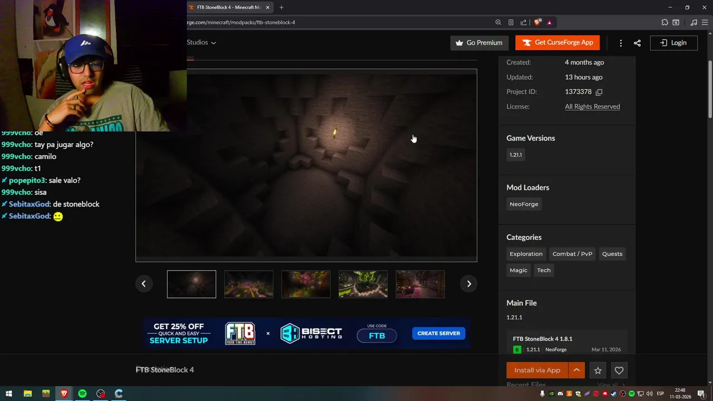Close the FTB StoneBlock 4 browser tab
Viewport: 713px width, 401px height.
[x=268, y=7]
